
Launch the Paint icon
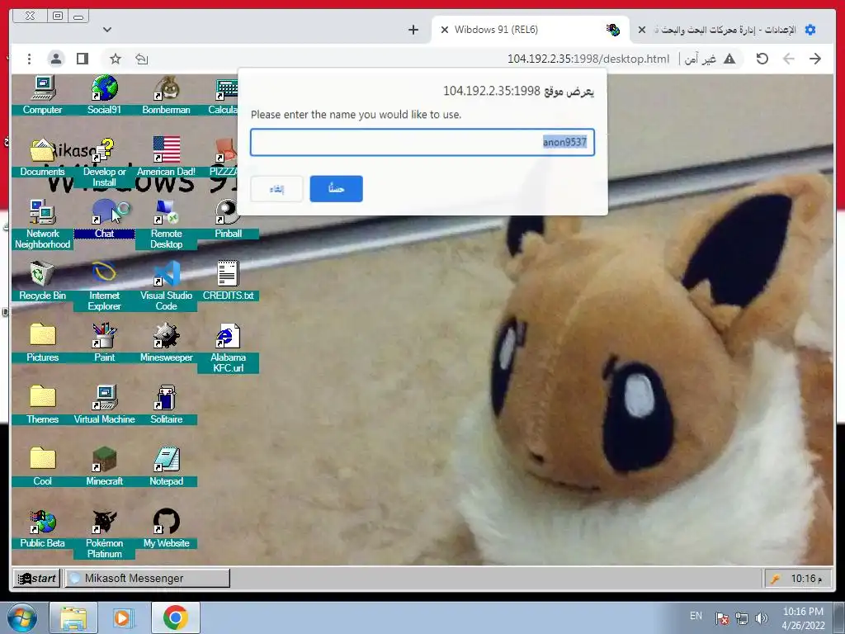pyautogui.click(x=104, y=343)
